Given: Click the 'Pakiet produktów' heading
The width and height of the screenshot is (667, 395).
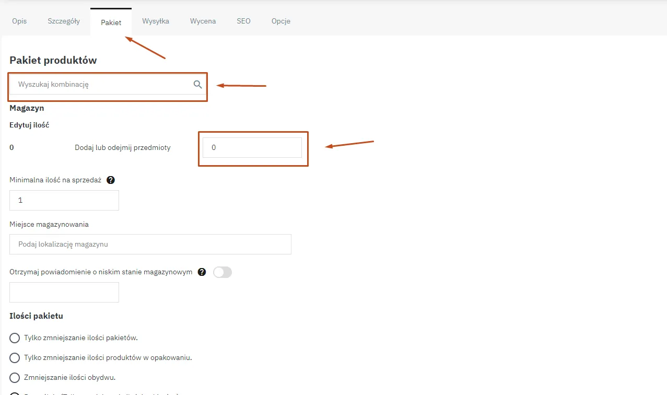Looking at the screenshot, I should point(53,61).
